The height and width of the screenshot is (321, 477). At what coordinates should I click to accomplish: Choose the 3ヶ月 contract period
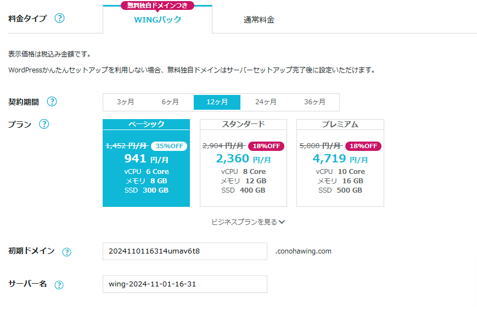(x=125, y=102)
